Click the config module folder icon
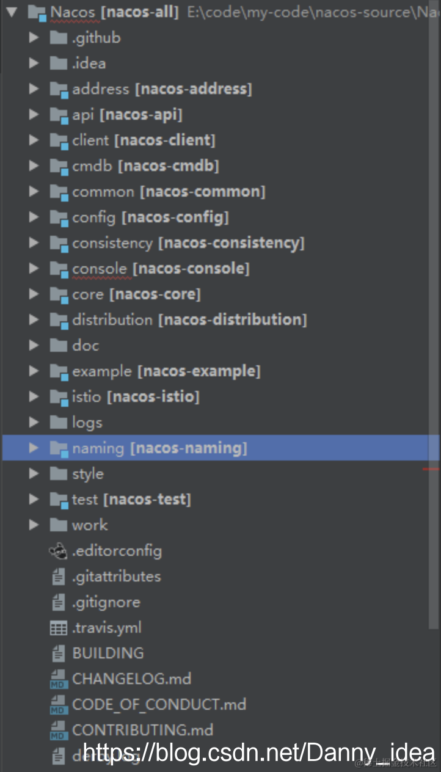The image size is (441, 772). coord(59,217)
